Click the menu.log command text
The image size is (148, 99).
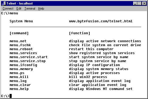[x=18, y=81]
